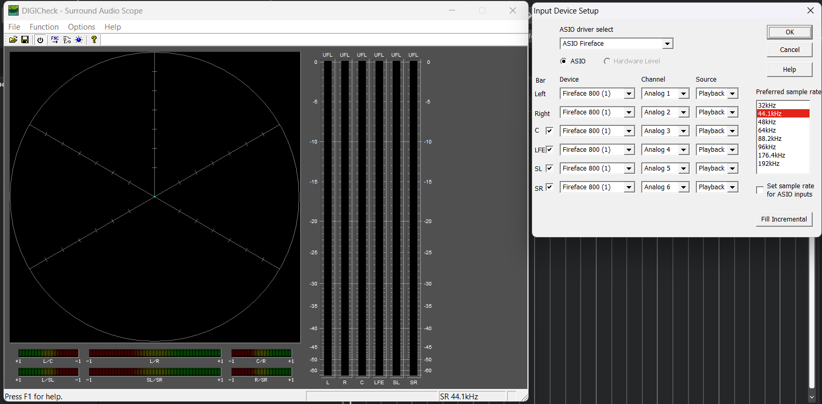This screenshot has width=822, height=404.
Task: Click the Cancel button
Action: click(x=789, y=50)
